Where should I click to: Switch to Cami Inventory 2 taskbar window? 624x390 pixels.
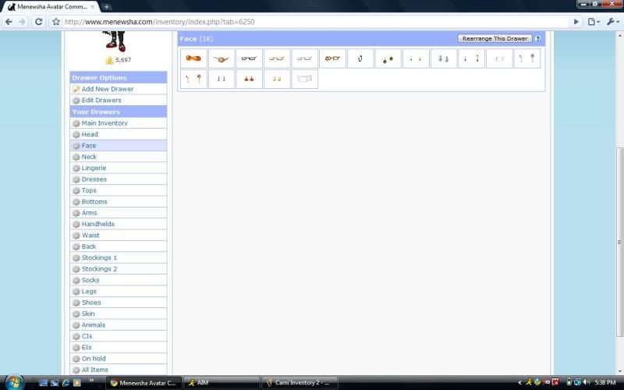pyautogui.click(x=300, y=383)
